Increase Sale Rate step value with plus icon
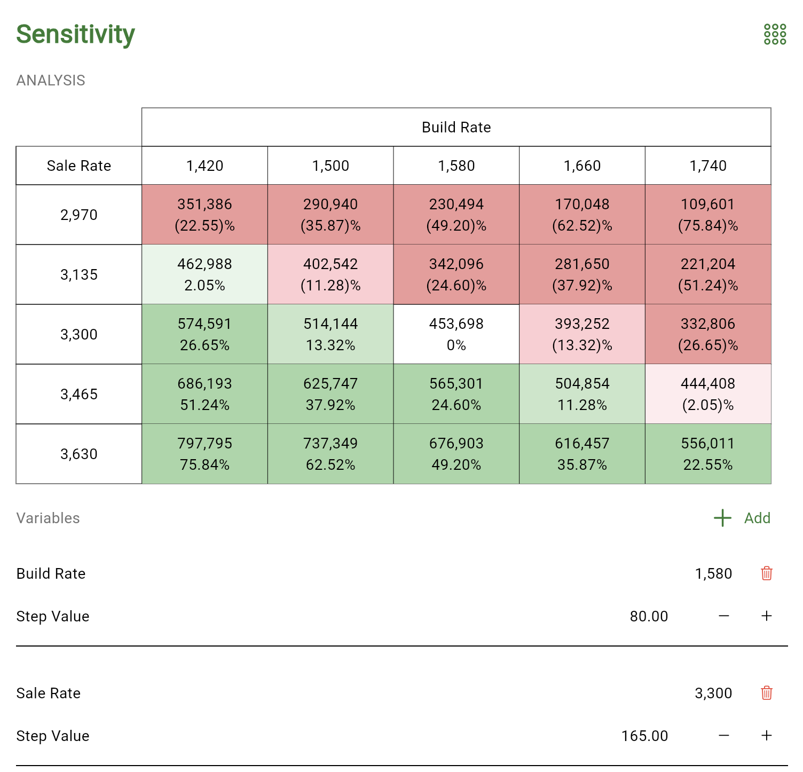803x772 pixels. (766, 736)
